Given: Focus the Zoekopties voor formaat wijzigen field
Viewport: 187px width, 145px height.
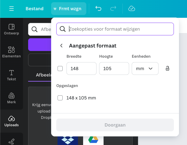Looking at the screenshot, I should coord(115,29).
